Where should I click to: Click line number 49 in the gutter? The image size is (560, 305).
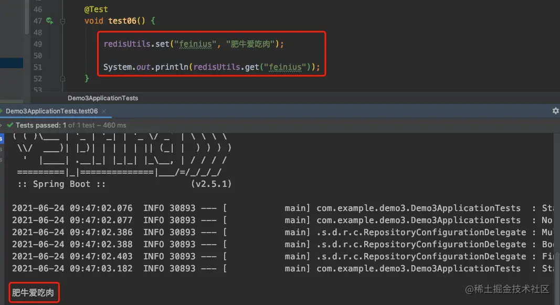tap(37, 44)
